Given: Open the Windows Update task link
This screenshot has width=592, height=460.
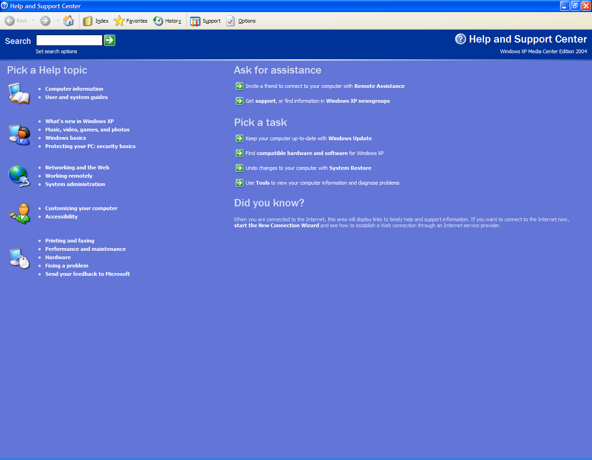Looking at the screenshot, I should click(x=350, y=138).
